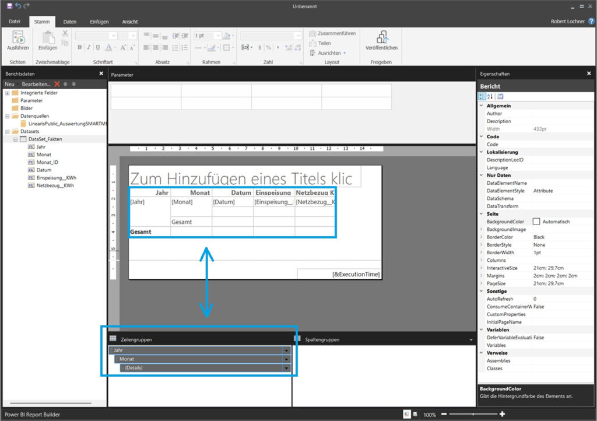Click the property pages icon in Eigenschaften

click(x=500, y=97)
